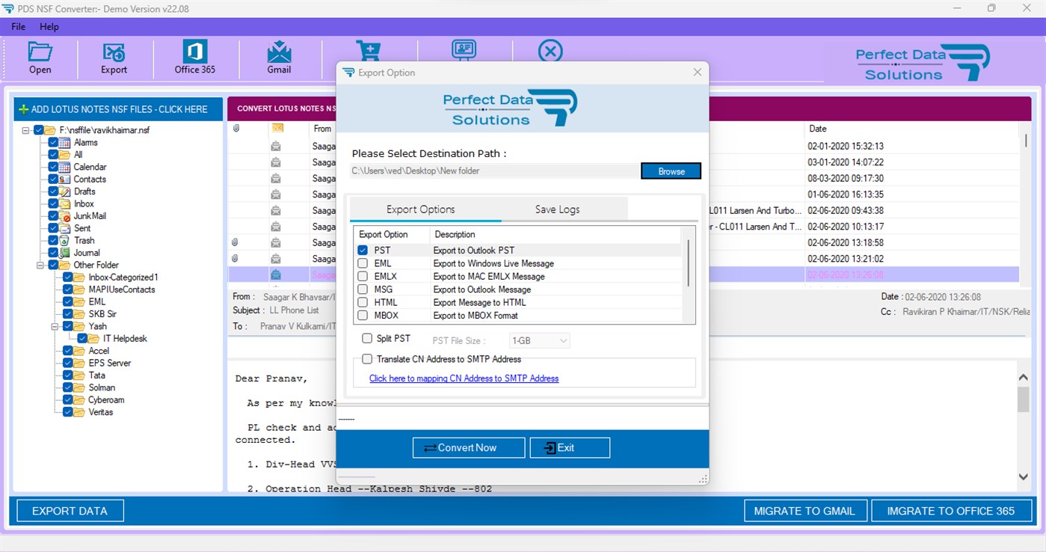1046x552 pixels.
Task: Open the destination path Browse dialog
Action: (x=670, y=171)
